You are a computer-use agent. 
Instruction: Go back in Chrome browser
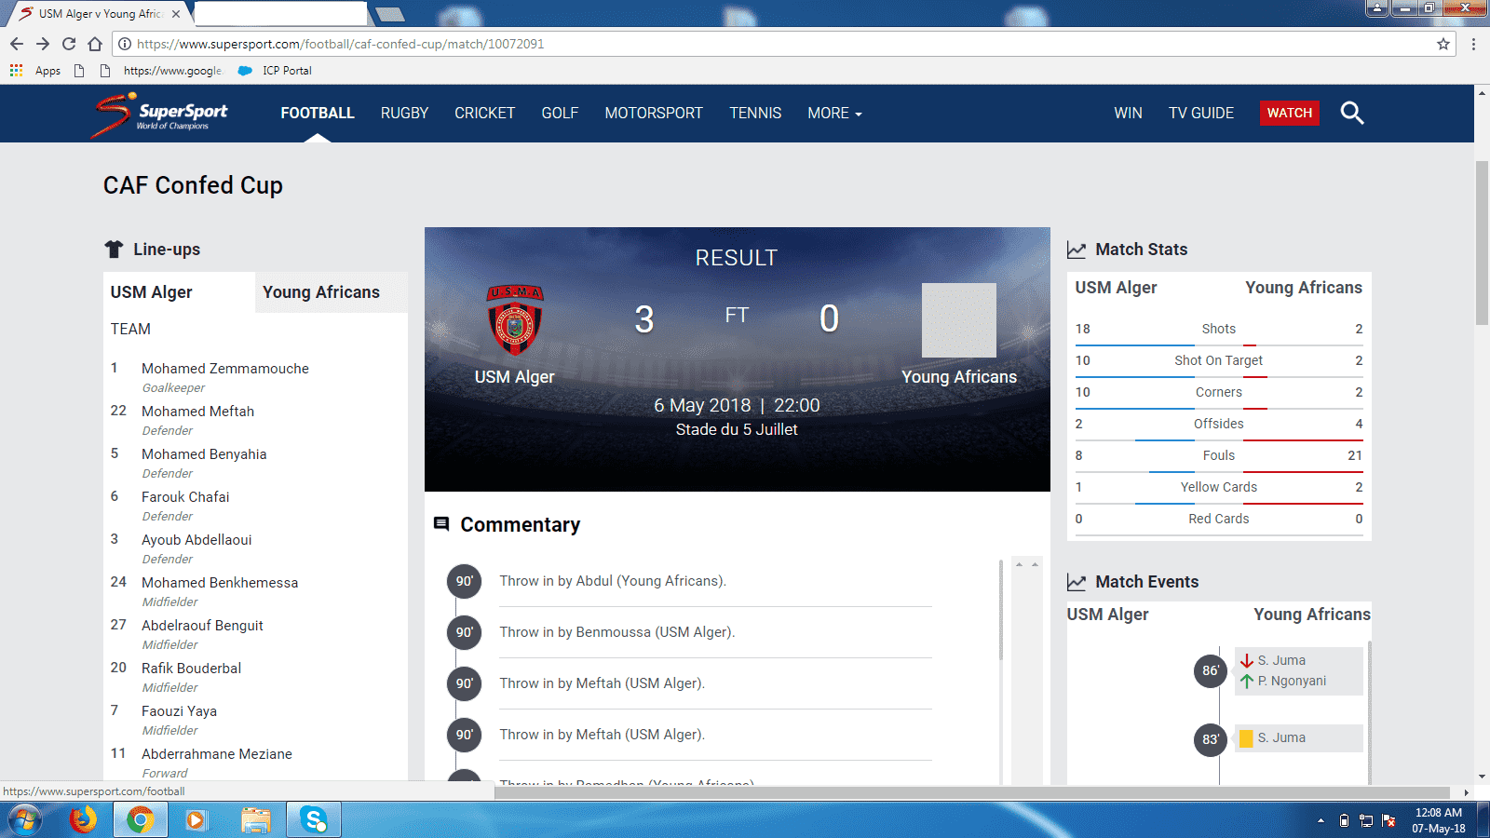click(17, 44)
